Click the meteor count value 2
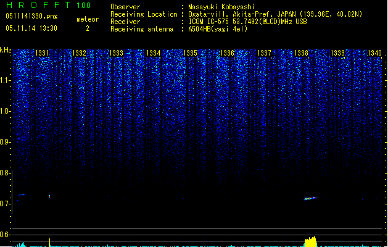The width and height of the screenshot is (388, 247). click(88, 28)
